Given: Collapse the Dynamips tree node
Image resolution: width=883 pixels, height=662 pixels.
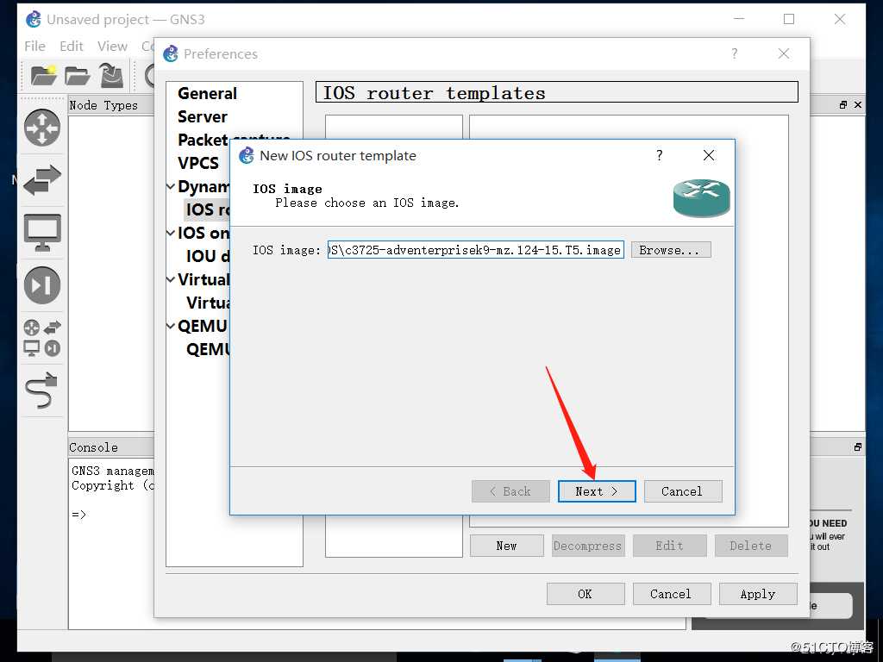Looking at the screenshot, I should tap(172, 186).
